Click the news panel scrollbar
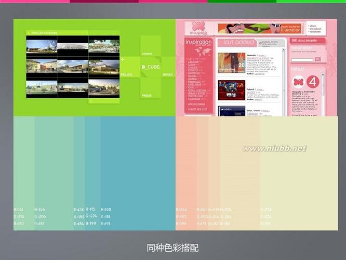346x260 pixels. tap(323, 94)
